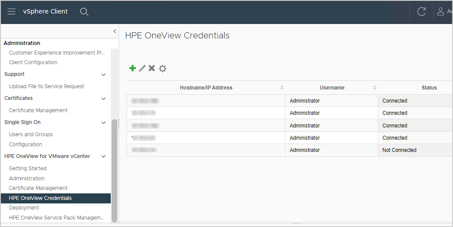Open Administration under HPE OneView
Screen dimensions: 453x227
click(27, 179)
